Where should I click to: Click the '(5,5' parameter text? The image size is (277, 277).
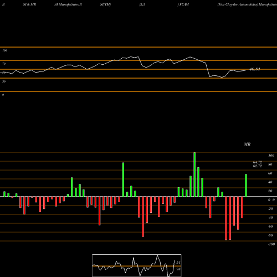click(142, 4)
